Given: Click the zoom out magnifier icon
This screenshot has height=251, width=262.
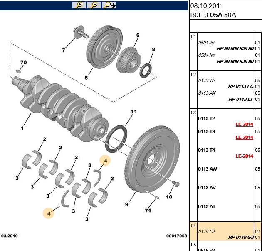Looking at the screenshot, I should 94,5.
